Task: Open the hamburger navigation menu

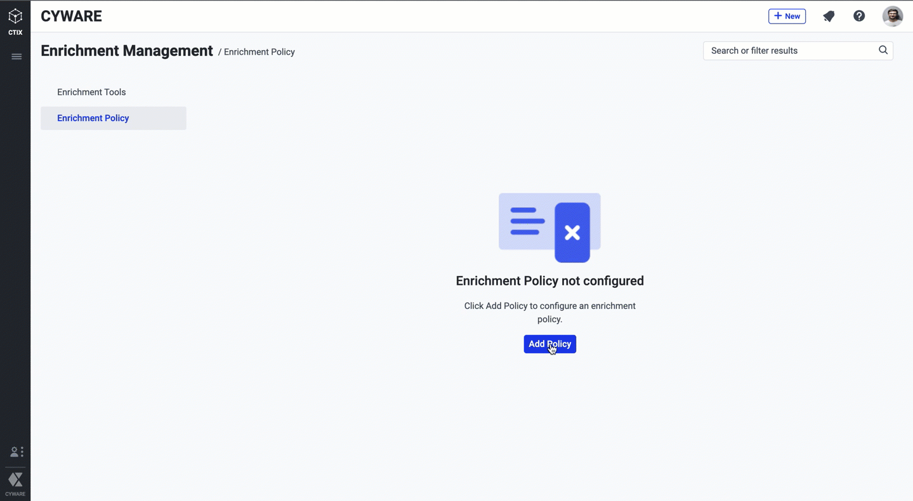Action: pos(16,57)
